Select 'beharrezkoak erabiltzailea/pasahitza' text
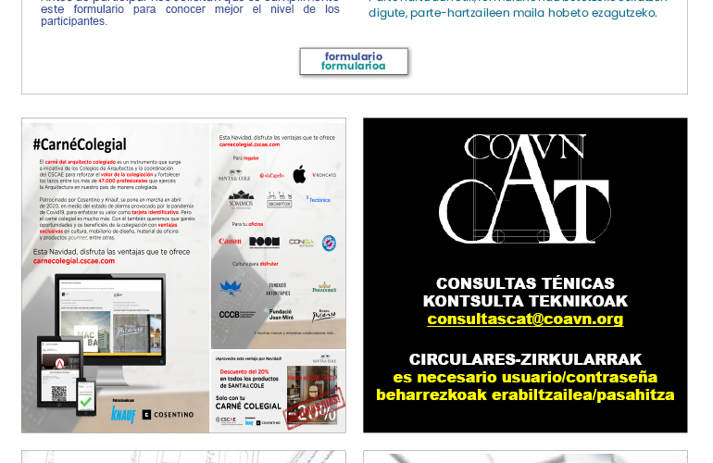The image size is (713, 463). (x=525, y=394)
